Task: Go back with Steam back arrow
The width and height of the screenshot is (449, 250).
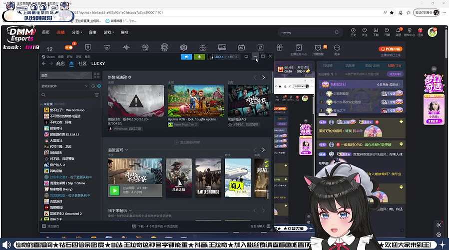Action: point(44,63)
